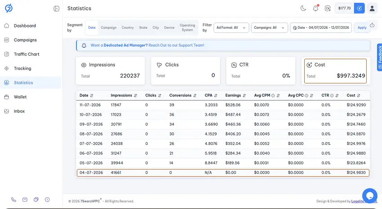The height and width of the screenshot is (209, 382).
Task: Click the info circle icon at sidebar bottom
Action: (47, 200)
